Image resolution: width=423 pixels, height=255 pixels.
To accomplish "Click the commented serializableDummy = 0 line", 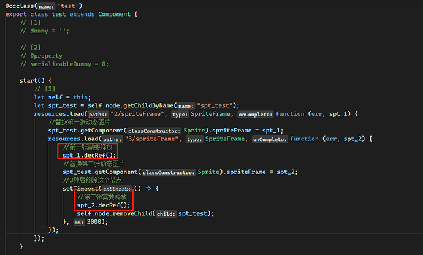I will click(64, 64).
